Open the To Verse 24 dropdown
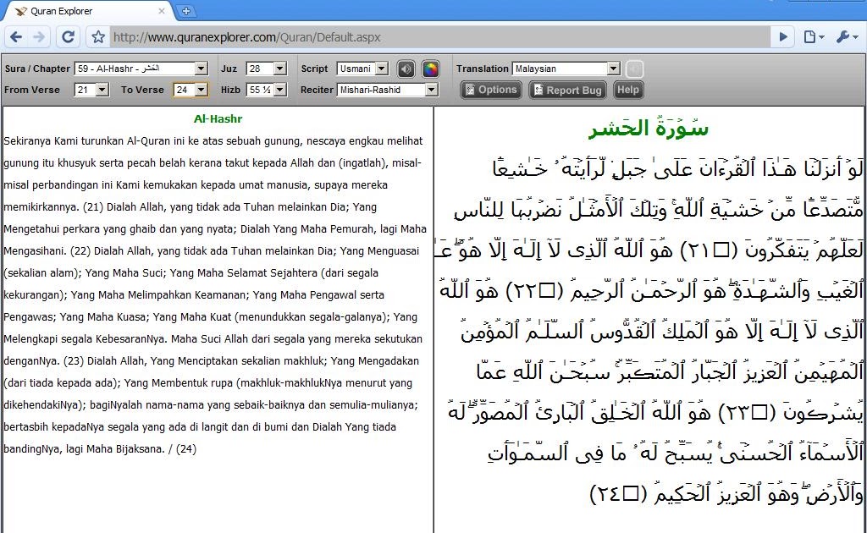 191,90
